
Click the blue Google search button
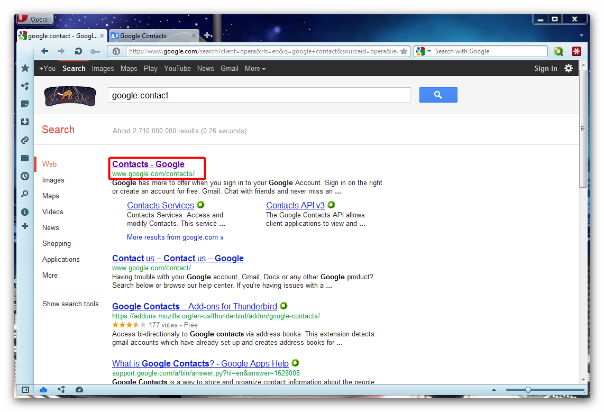pos(438,95)
